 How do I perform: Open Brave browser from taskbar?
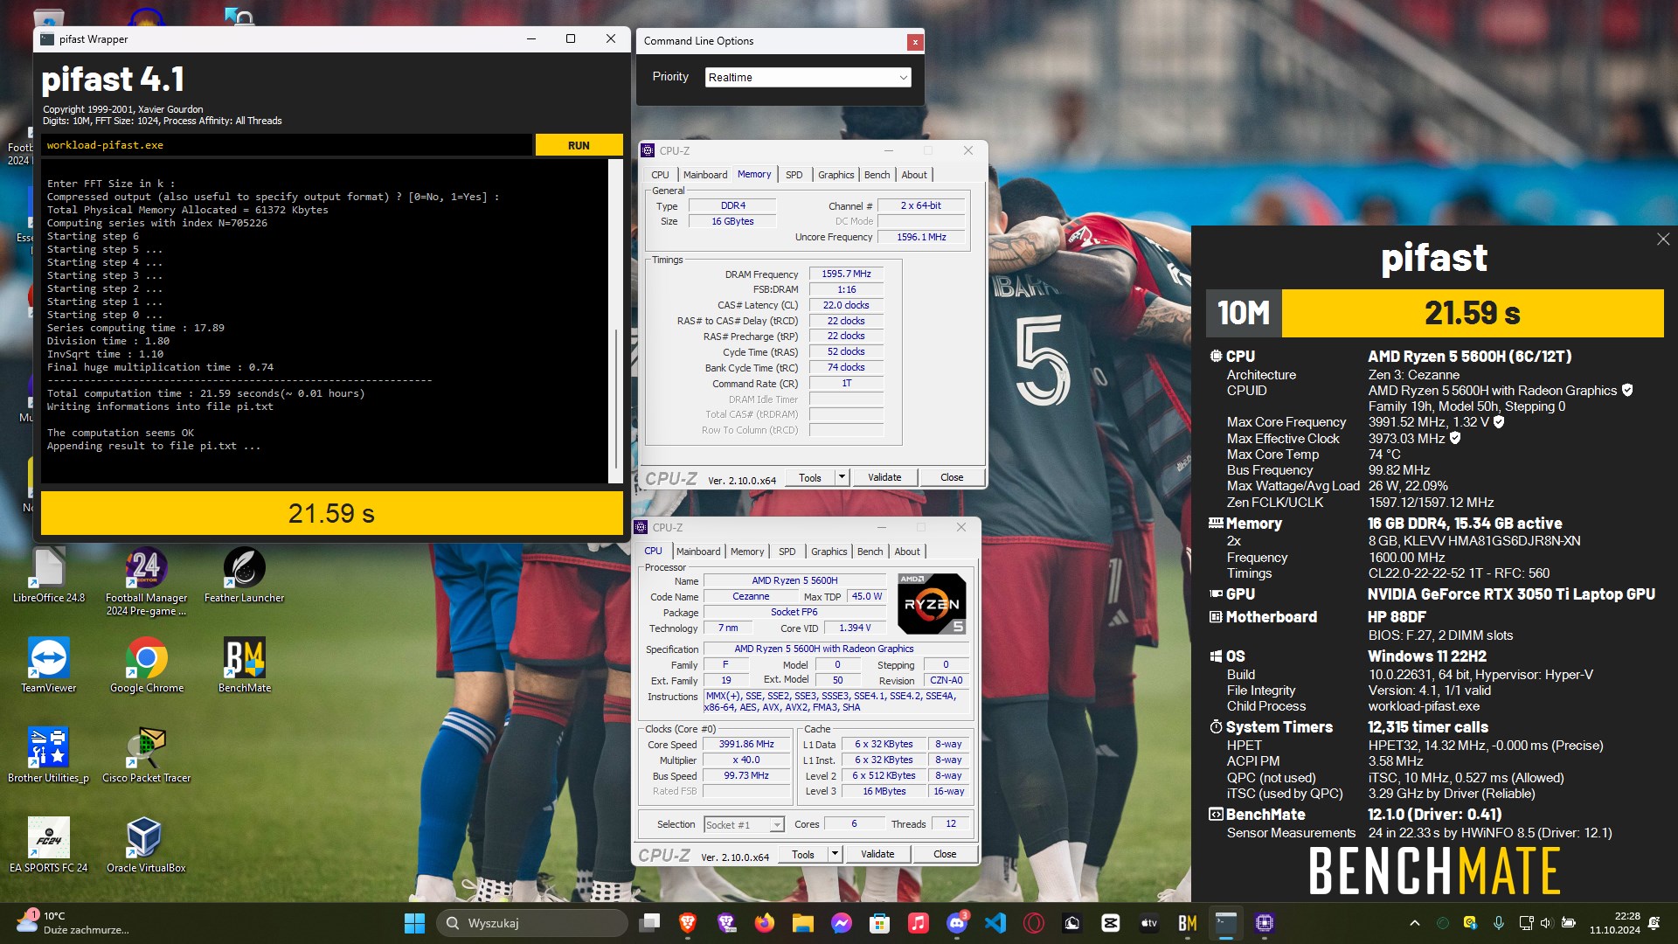point(688,923)
